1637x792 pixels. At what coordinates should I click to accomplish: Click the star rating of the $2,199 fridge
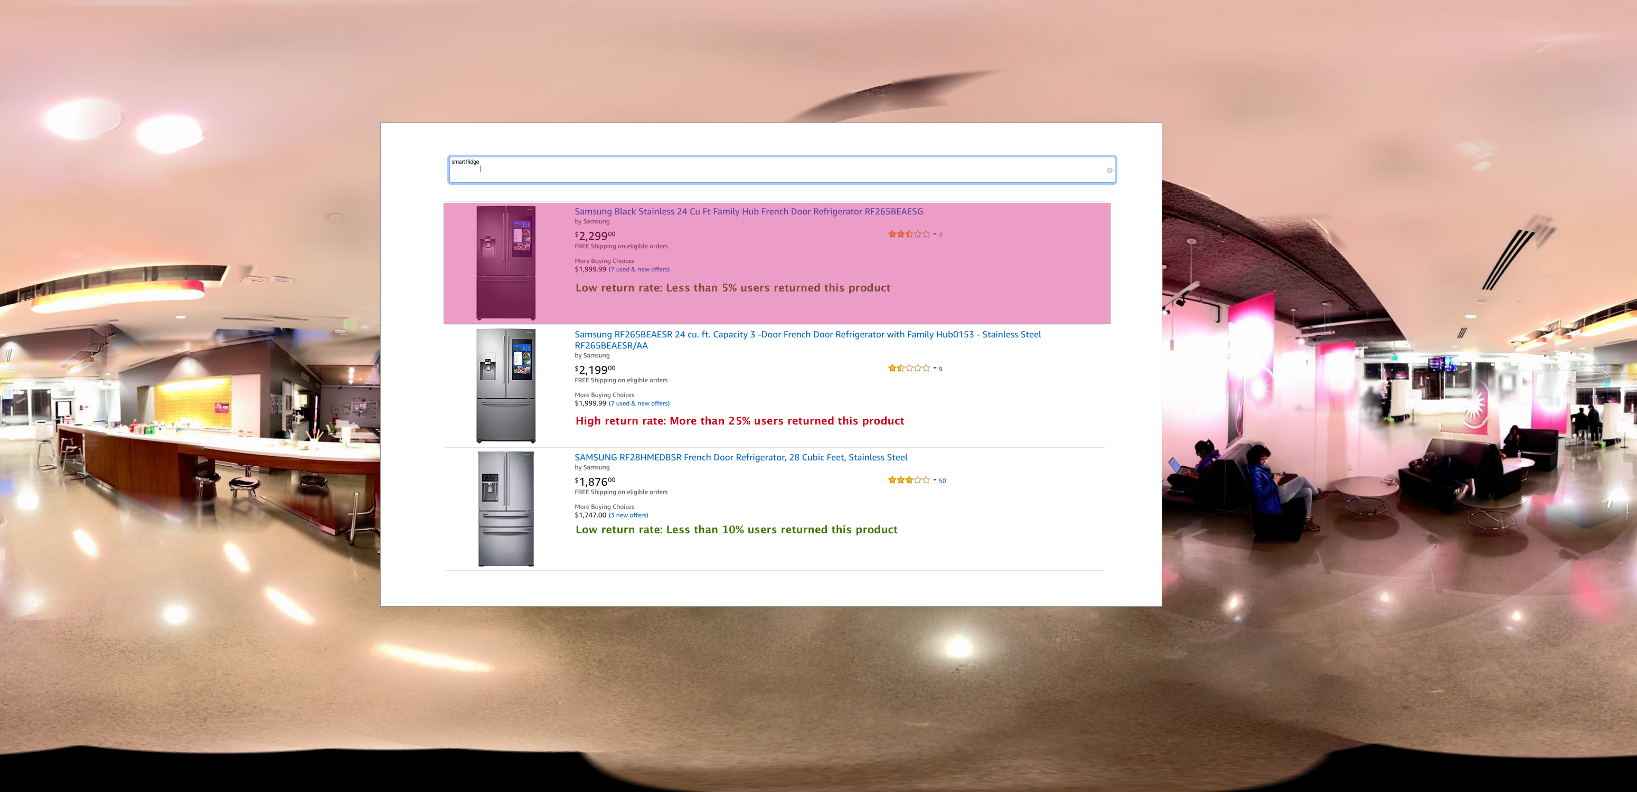(x=908, y=369)
